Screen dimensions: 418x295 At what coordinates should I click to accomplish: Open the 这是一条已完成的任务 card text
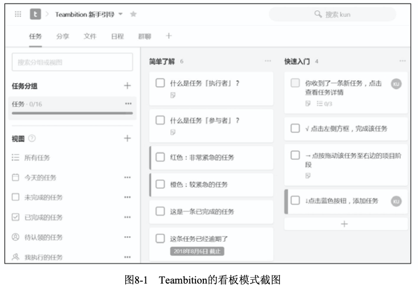tap(202, 212)
